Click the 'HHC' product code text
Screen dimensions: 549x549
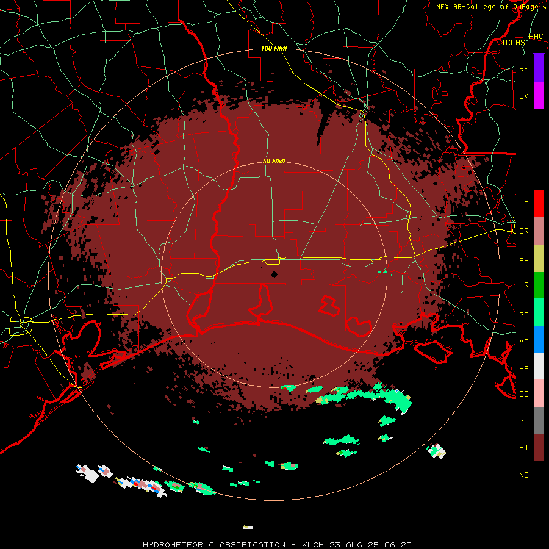click(x=536, y=37)
